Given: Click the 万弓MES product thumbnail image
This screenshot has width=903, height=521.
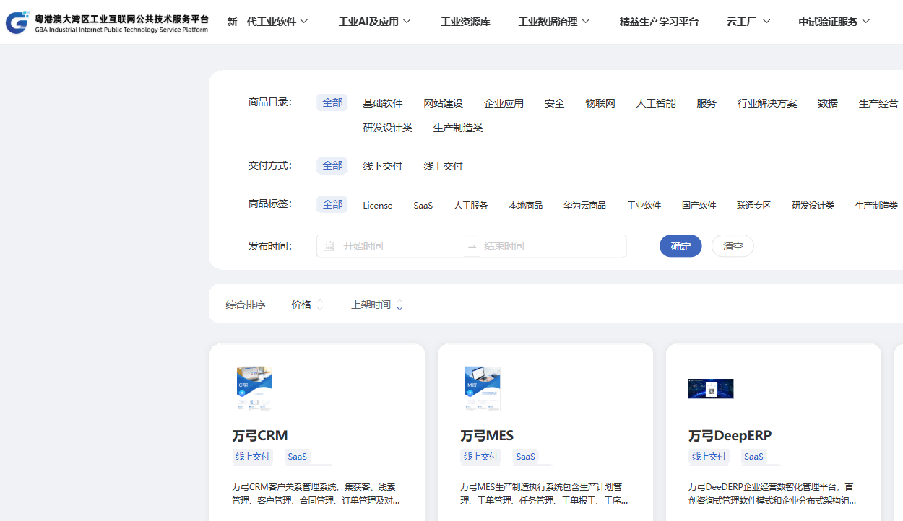Looking at the screenshot, I should [x=483, y=389].
